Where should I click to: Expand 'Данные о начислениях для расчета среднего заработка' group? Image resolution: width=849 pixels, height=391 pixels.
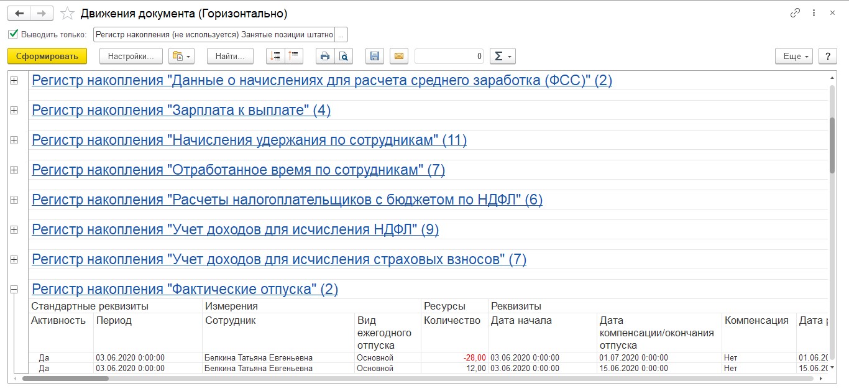pyautogui.click(x=14, y=80)
